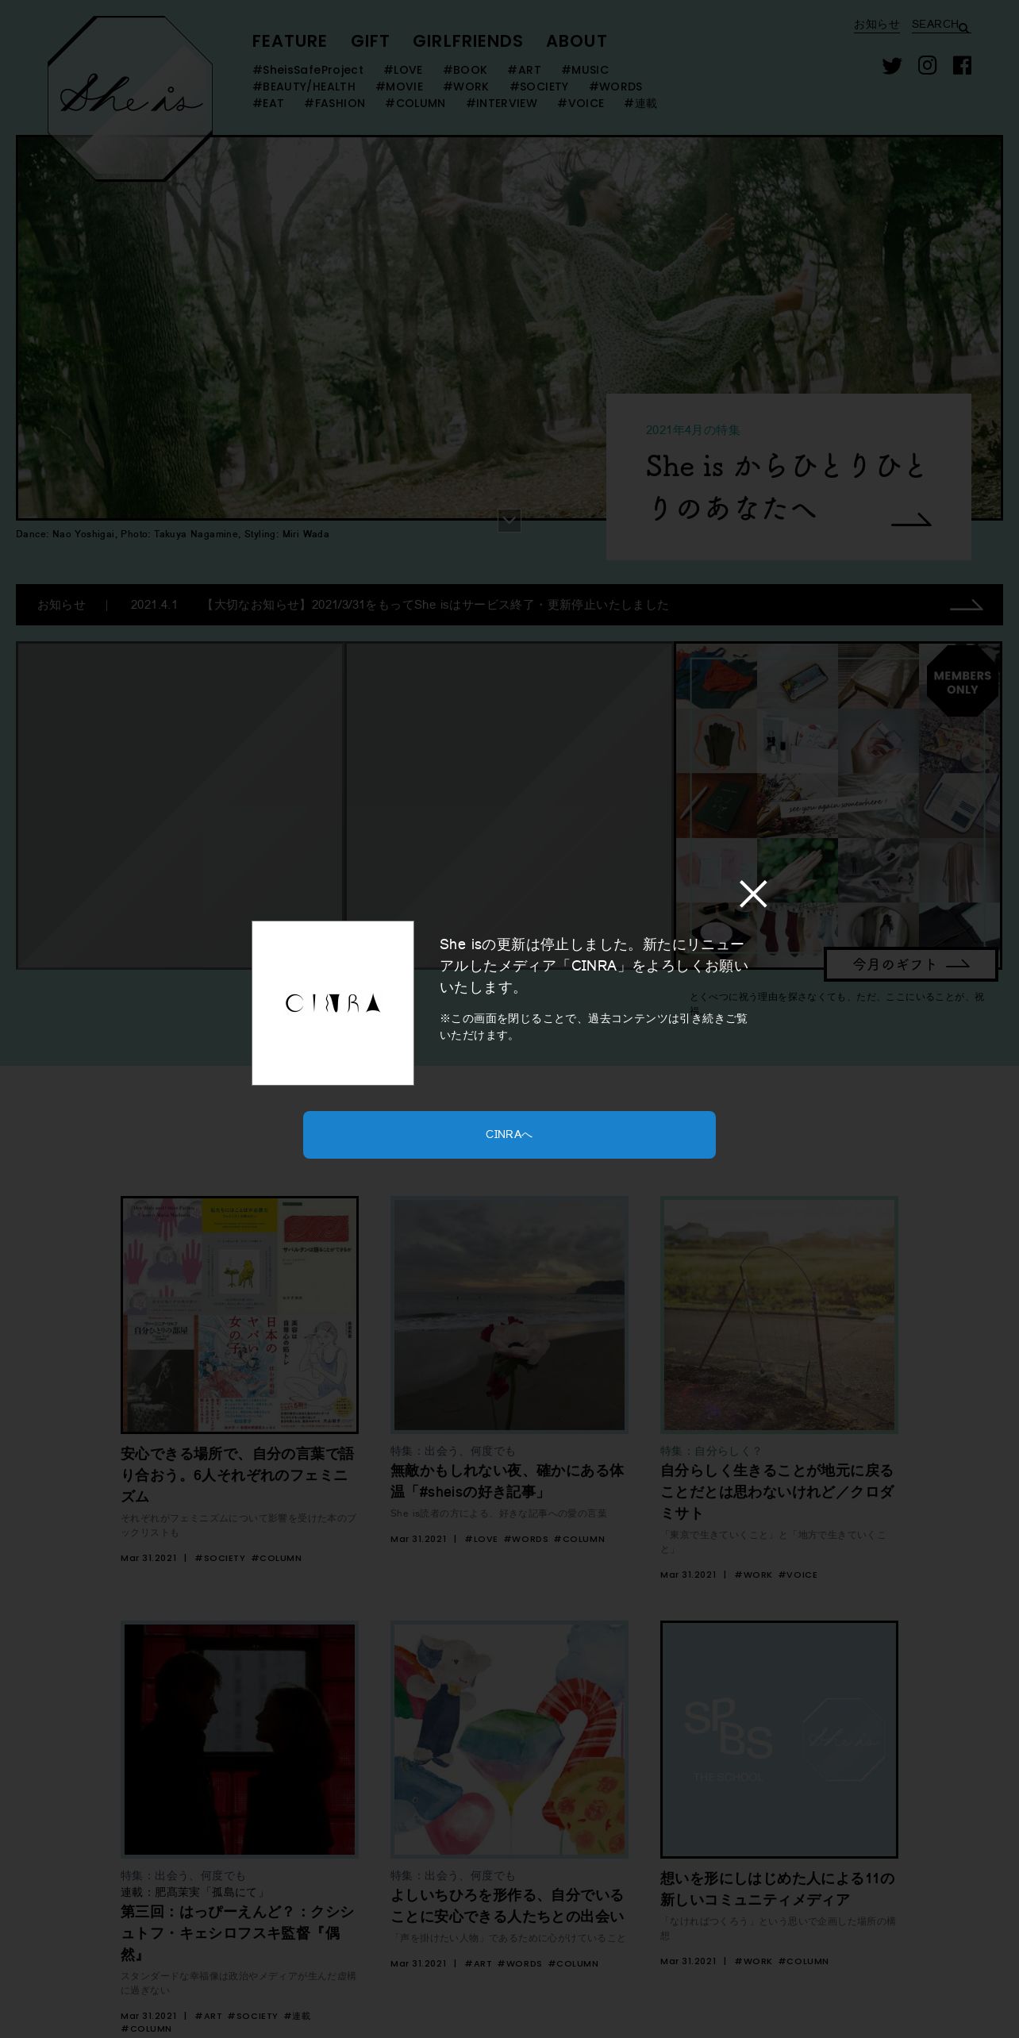This screenshot has width=1019, height=2038.
Task: Click the search magnifier icon
Action: click(964, 28)
